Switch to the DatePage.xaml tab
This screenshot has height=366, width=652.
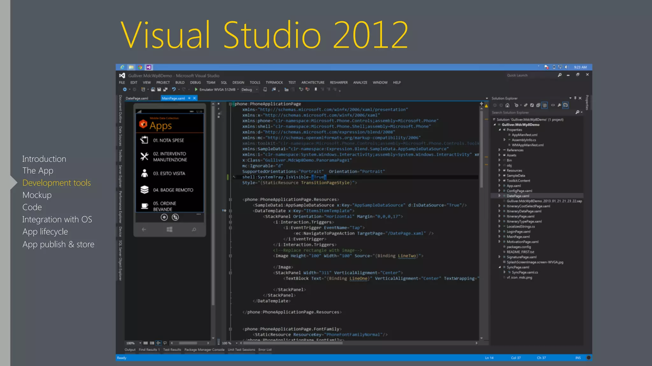[137, 98]
